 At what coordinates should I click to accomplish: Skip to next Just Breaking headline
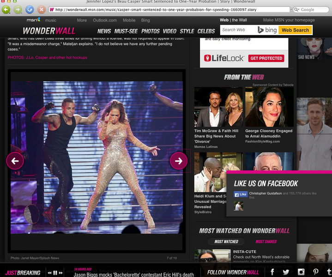point(61,273)
